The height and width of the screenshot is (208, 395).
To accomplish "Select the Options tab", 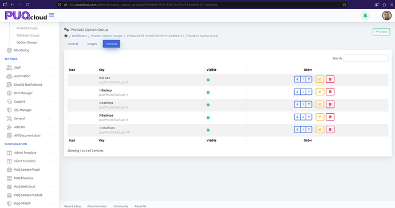I will tap(112, 44).
